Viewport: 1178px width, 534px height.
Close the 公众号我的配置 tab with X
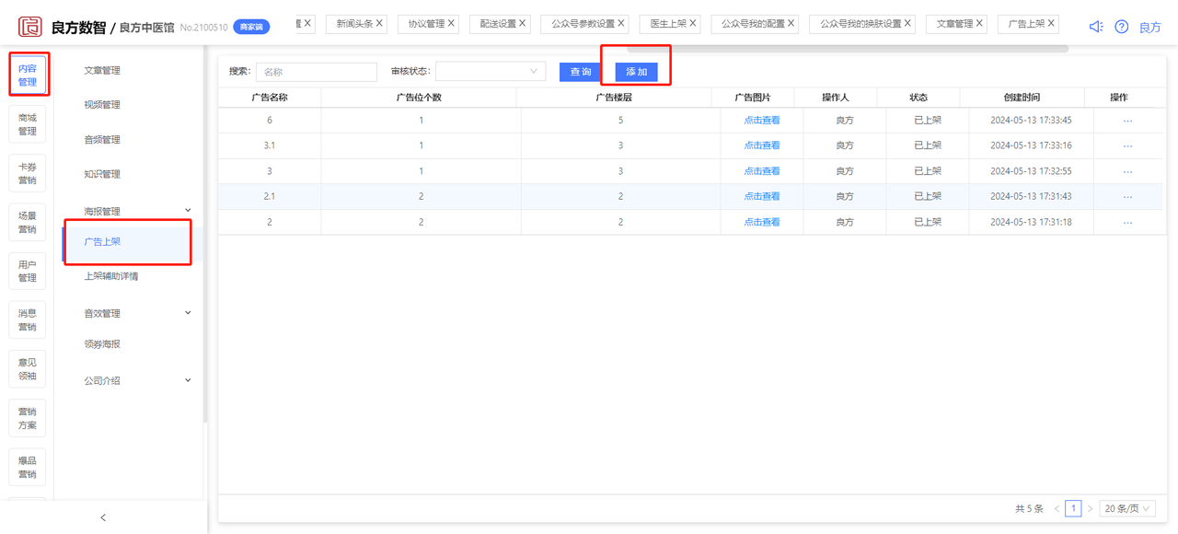[x=791, y=23]
